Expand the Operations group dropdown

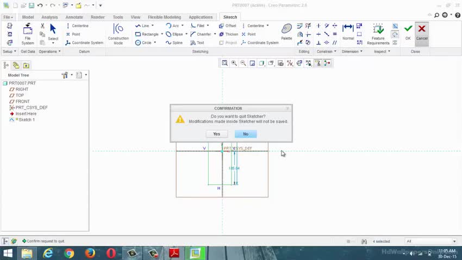(x=49, y=51)
